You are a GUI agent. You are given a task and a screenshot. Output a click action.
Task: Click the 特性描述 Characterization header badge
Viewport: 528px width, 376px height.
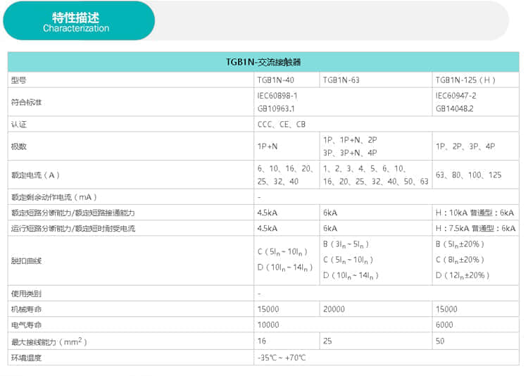coord(79,21)
